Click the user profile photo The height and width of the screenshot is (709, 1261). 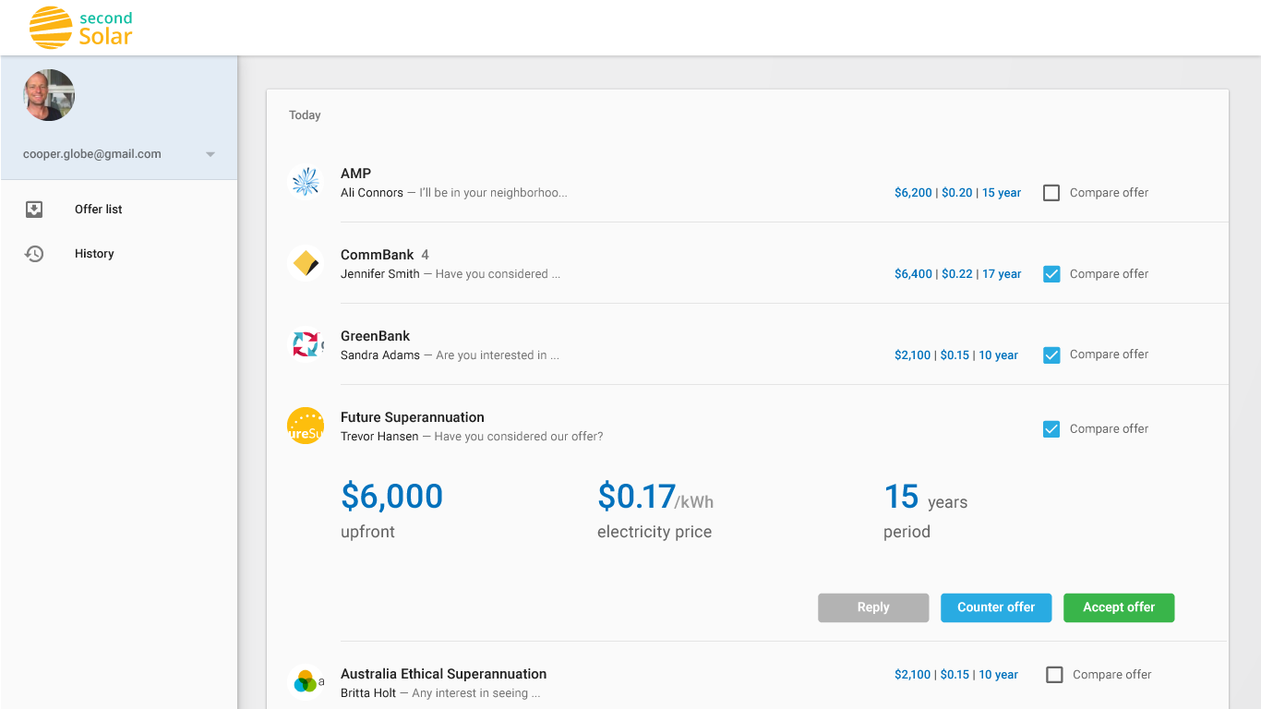click(x=49, y=95)
